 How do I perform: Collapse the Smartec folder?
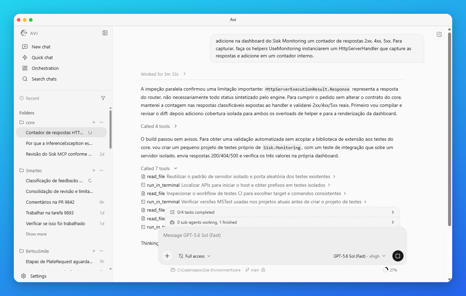point(31,170)
